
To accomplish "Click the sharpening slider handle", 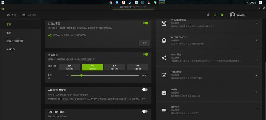I will [x=81, y=76].
